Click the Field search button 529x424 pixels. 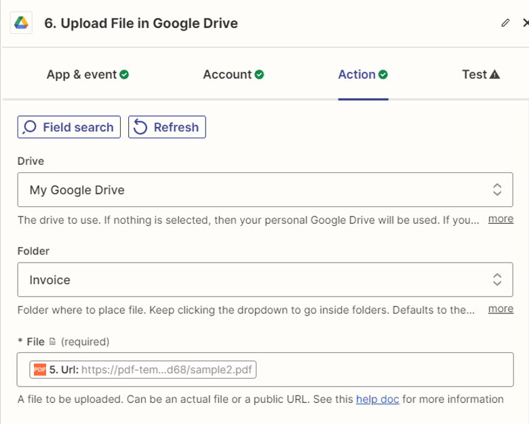(68, 127)
